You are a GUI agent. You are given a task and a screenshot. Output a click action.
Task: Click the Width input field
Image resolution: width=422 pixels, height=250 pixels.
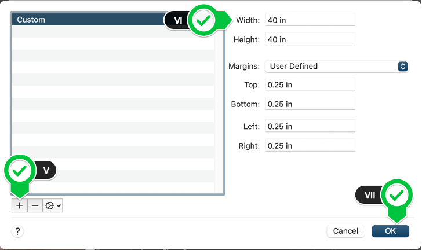tap(310, 20)
